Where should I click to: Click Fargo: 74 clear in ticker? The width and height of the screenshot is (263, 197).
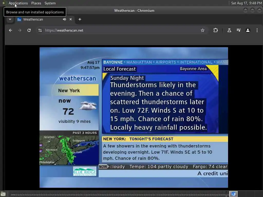(210, 167)
